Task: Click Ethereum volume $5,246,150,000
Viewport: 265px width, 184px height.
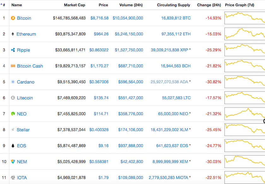Action: coord(129,34)
